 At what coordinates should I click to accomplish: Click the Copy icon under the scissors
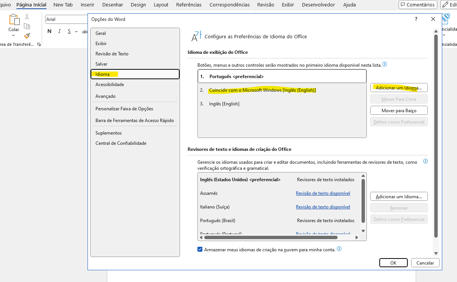point(27,26)
